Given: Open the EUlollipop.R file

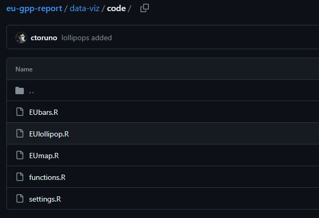Looking at the screenshot, I should click(49, 134).
